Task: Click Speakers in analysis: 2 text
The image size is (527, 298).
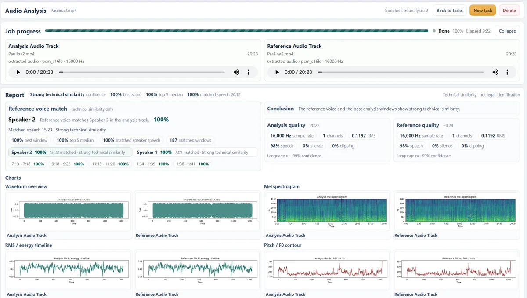Action: click(406, 11)
